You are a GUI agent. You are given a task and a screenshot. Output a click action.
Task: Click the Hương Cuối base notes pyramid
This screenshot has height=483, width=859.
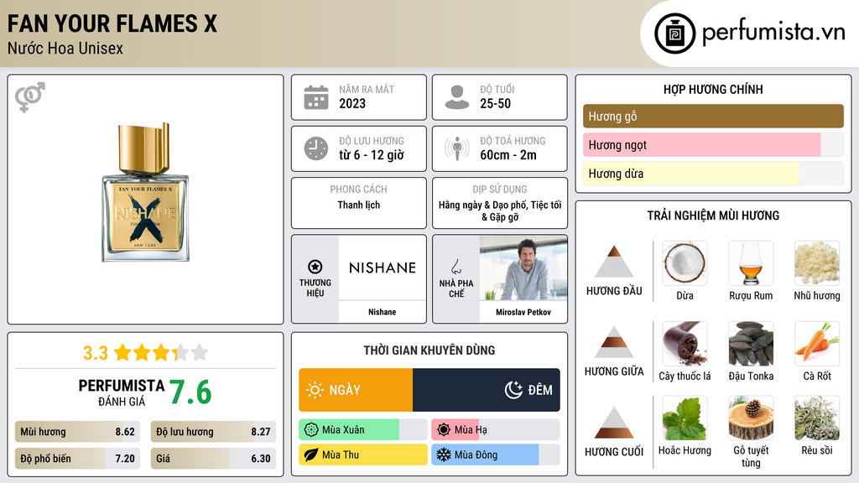[614, 423]
